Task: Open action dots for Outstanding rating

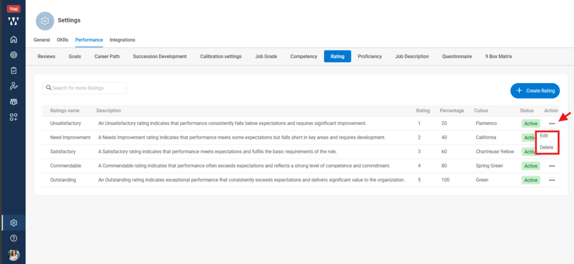Action: (552, 180)
